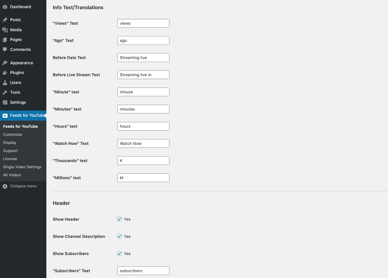Click the "Watch Now" Text input

point(143,143)
